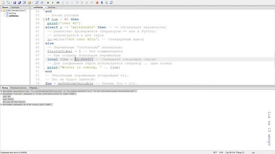This screenshot has width=275, height=154.
Task: Open the Маркеры tab
Action: click(x=34, y=88)
